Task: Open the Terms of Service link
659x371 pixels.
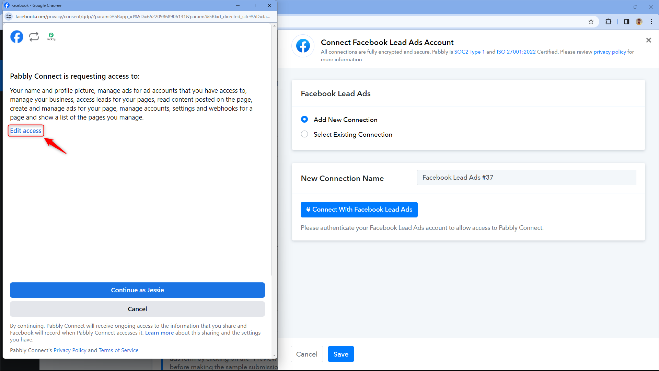Action: [118, 350]
